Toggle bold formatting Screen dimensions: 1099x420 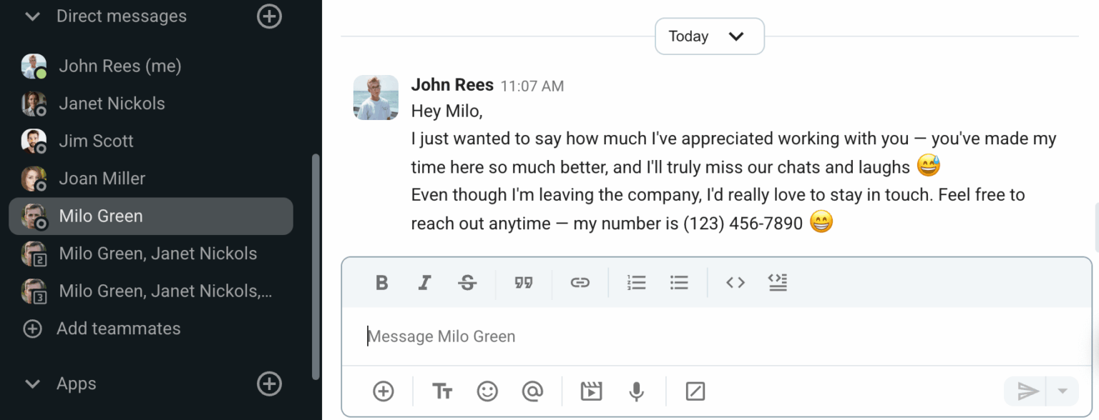(381, 282)
